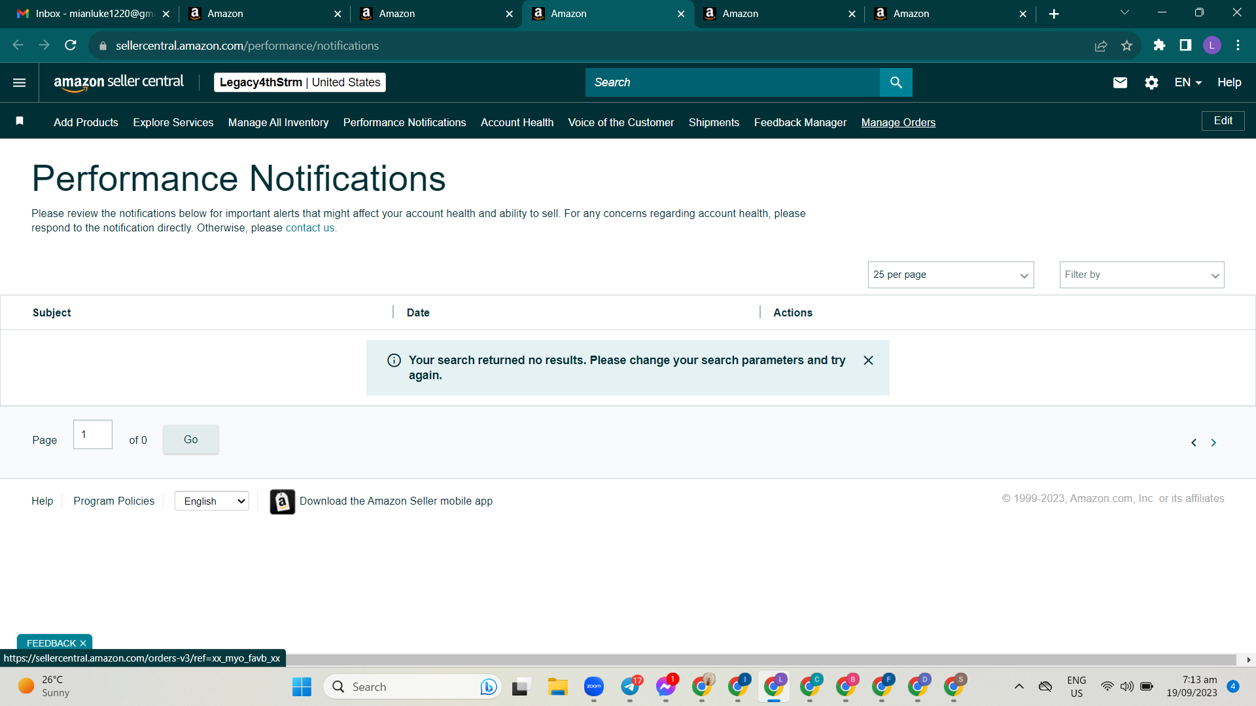The image size is (1256, 706).
Task: Open Telegram from the taskbar
Action: pos(630,686)
